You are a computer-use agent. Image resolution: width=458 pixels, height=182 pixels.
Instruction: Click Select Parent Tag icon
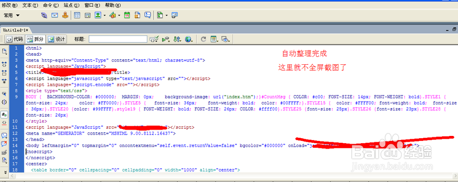tap(5, 94)
